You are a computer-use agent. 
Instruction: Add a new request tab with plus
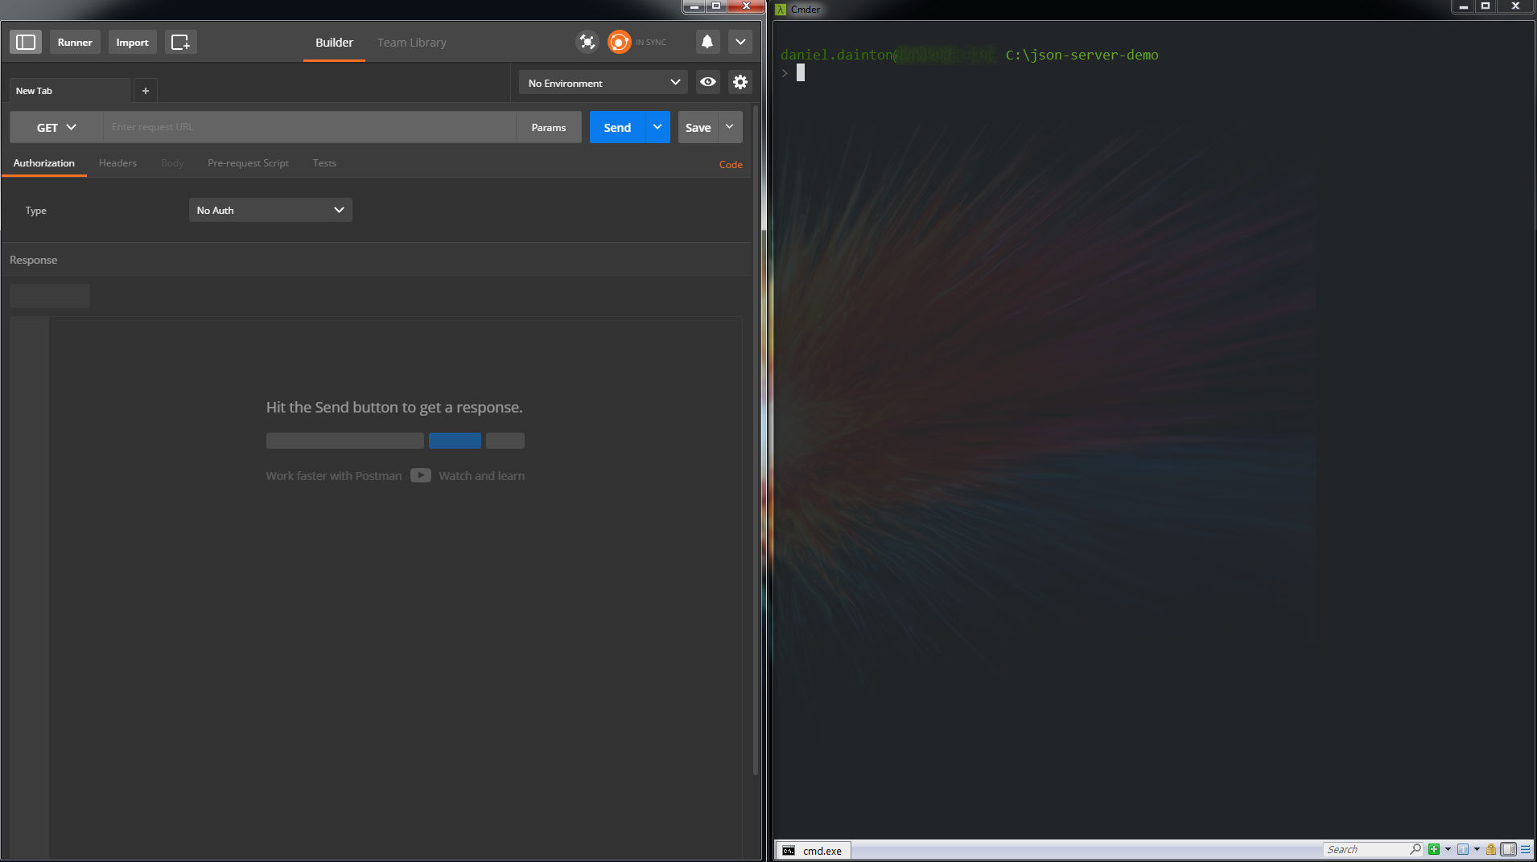pyautogui.click(x=146, y=91)
